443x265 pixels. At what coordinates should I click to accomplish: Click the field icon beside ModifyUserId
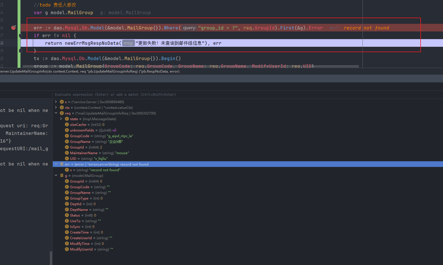pyautogui.click(x=67, y=249)
